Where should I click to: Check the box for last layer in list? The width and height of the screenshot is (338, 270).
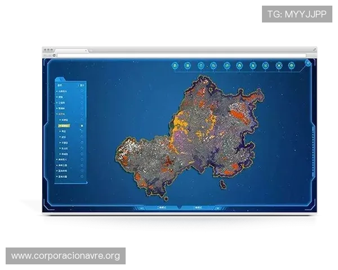tap(82, 176)
